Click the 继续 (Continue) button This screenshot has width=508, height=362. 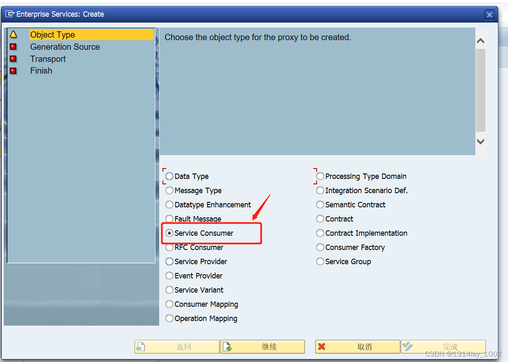[262, 347]
